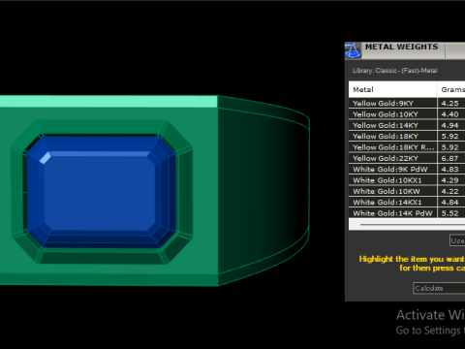Select the White Gold:14KX1 row

coord(407,202)
